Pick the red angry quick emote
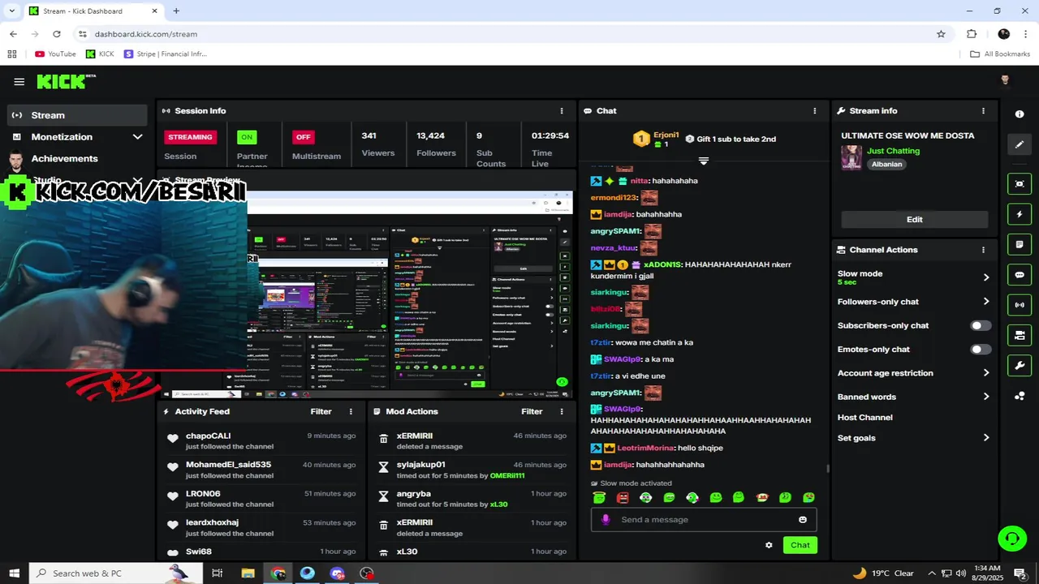The height and width of the screenshot is (584, 1039). coord(623,497)
